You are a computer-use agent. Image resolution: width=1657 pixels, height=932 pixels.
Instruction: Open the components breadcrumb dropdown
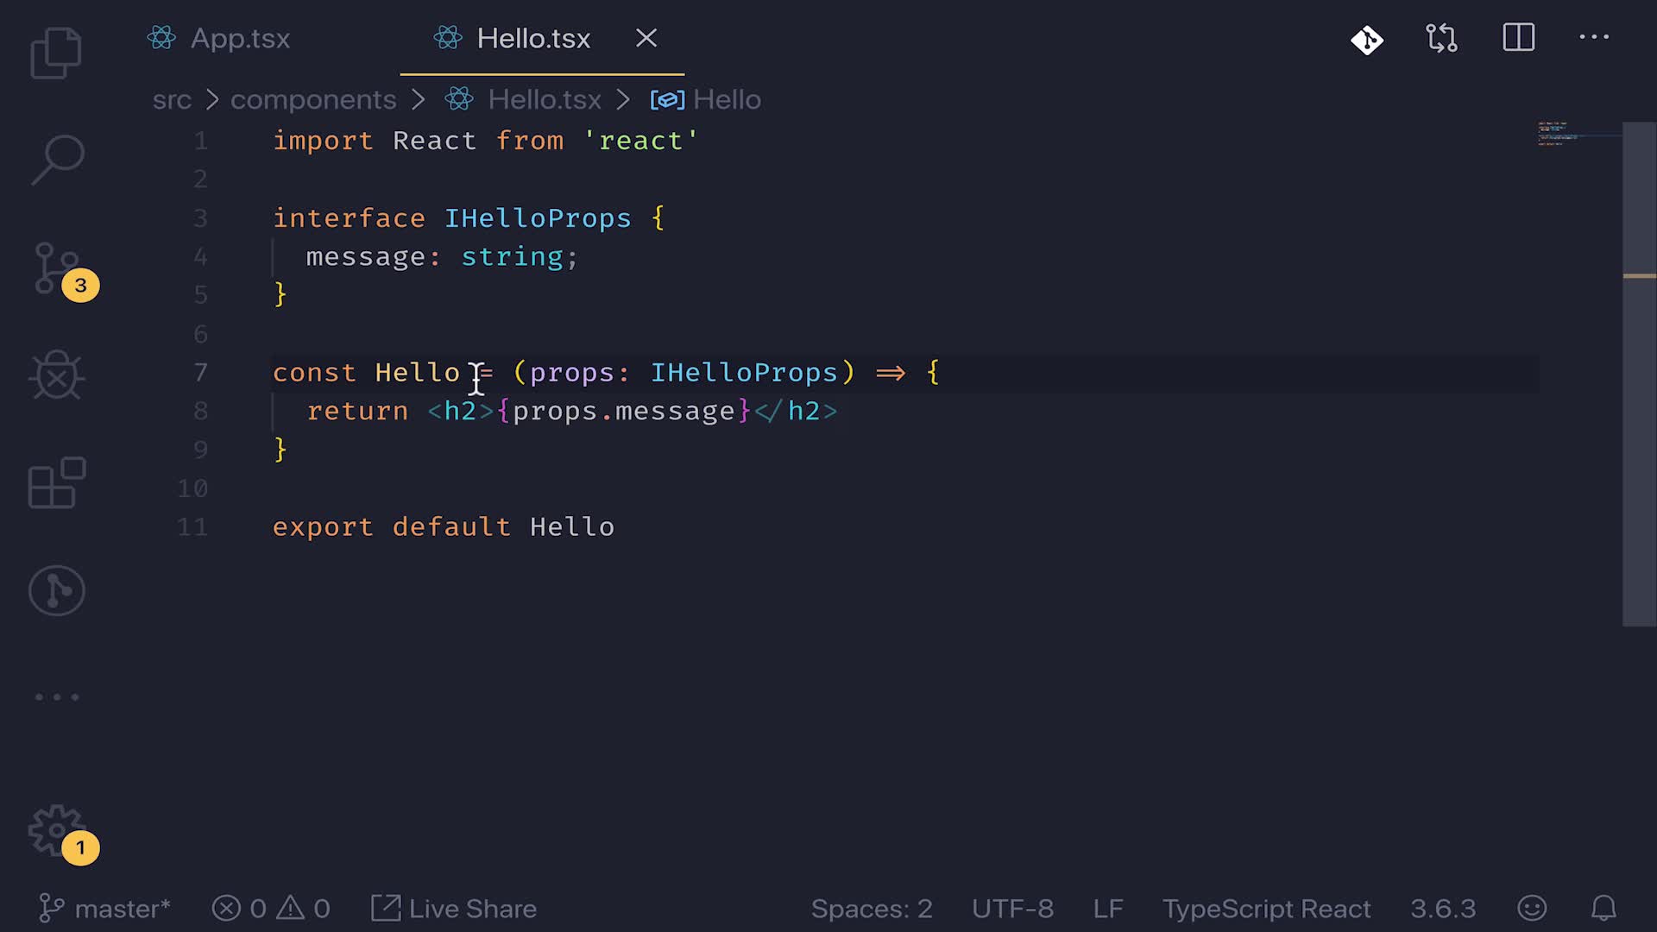point(312,100)
